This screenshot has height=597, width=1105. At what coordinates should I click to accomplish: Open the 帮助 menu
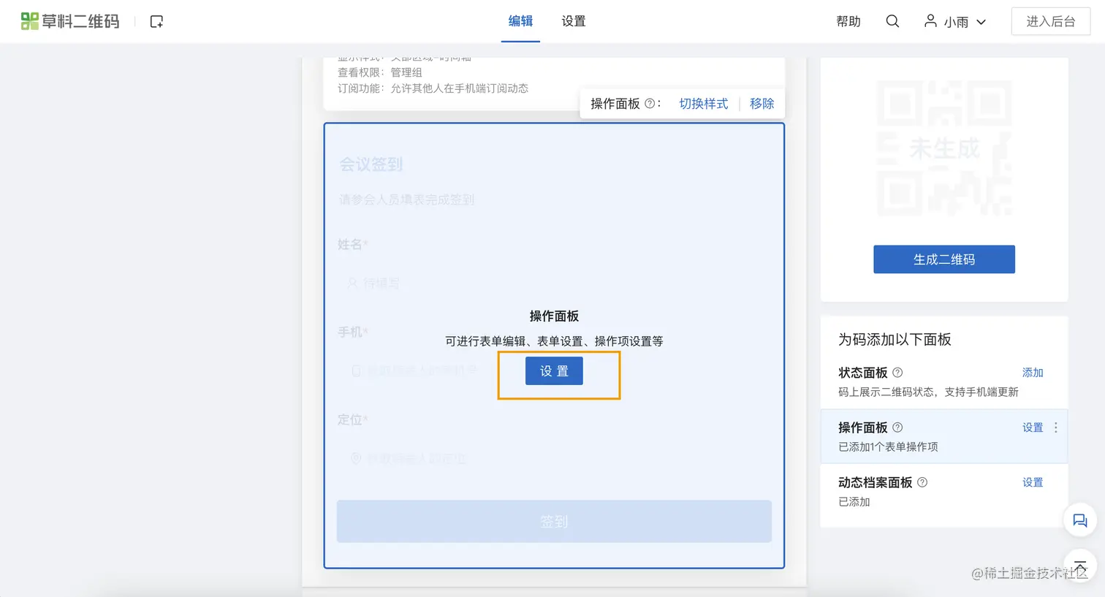click(x=848, y=21)
